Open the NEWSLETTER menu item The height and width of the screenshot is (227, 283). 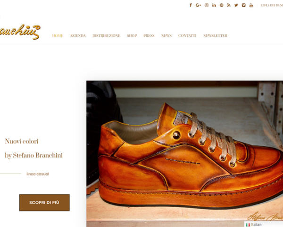point(215,35)
